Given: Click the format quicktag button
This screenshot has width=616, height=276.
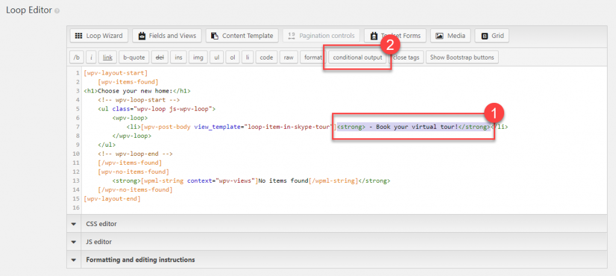Looking at the screenshot, I should pyautogui.click(x=312, y=57).
